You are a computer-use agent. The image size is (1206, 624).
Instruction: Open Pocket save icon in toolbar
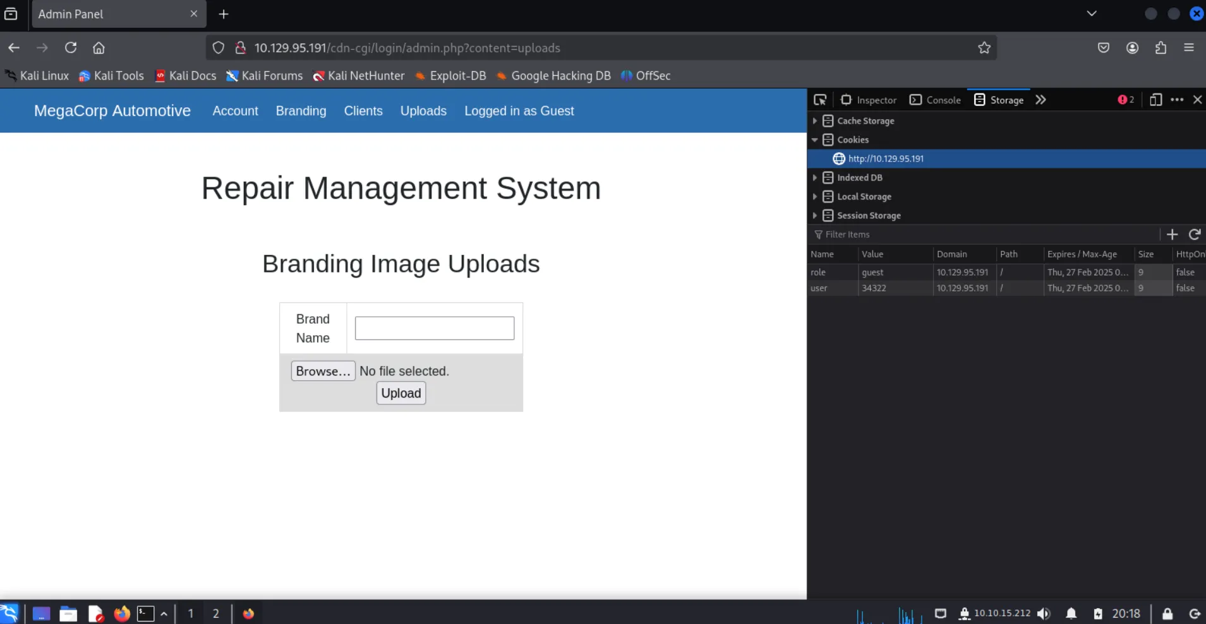[x=1104, y=48]
